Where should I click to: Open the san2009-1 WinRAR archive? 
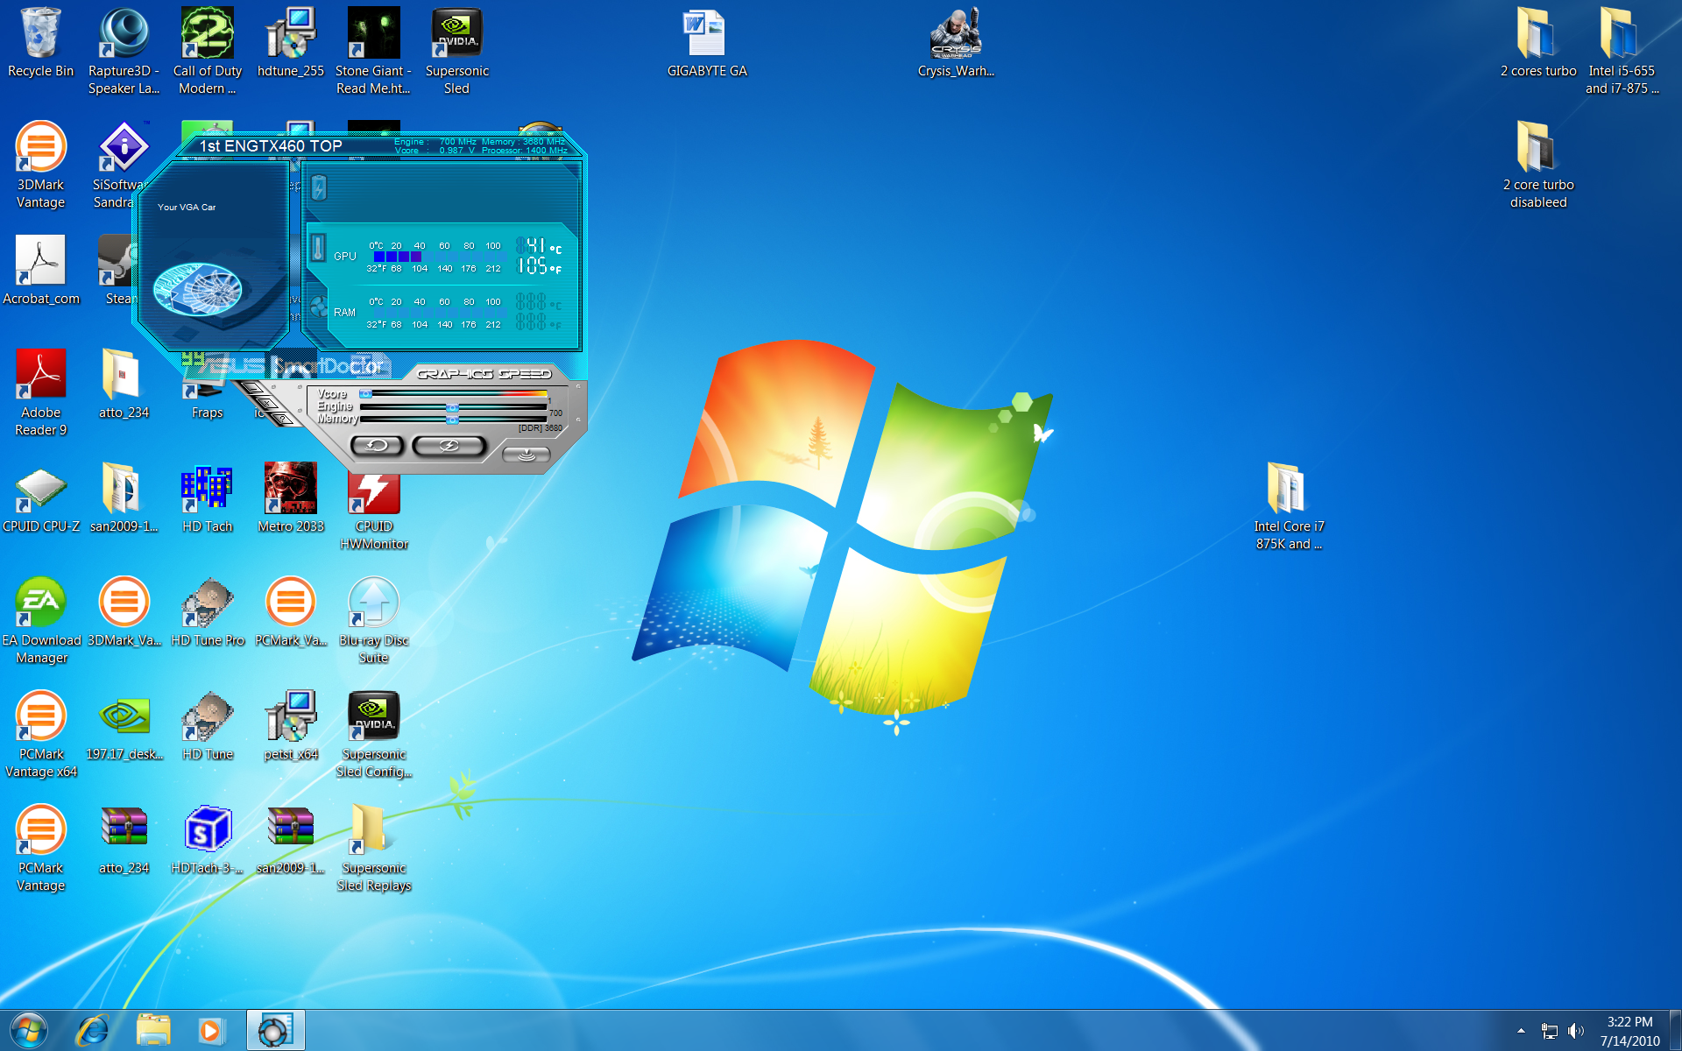pos(291,839)
